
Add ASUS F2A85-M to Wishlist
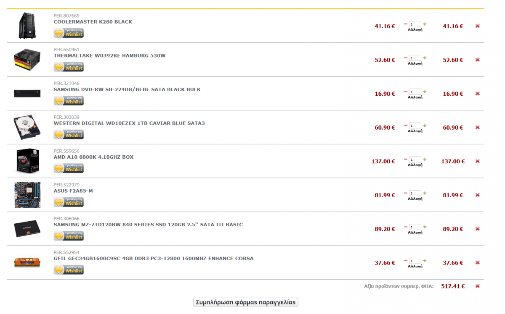pos(69,202)
